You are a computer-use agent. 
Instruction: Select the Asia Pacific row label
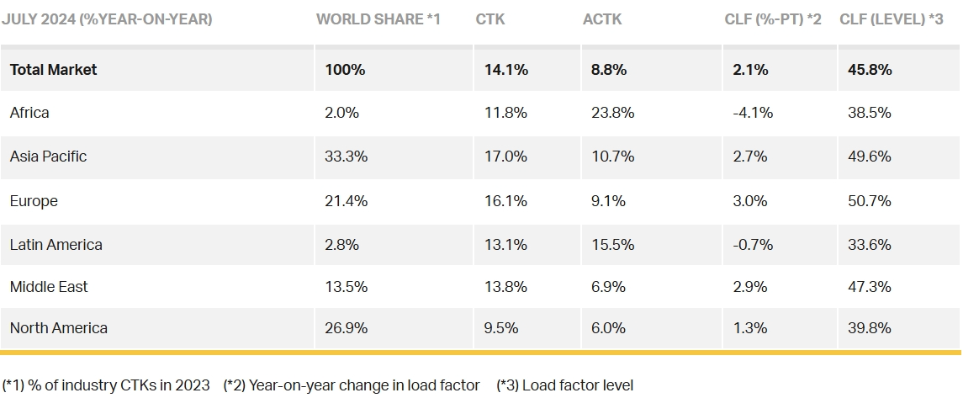pyautogui.click(x=48, y=157)
